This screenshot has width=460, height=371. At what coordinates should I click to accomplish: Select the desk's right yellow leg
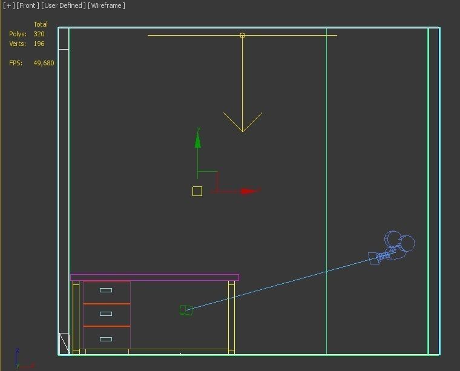[x=231, y=317]
